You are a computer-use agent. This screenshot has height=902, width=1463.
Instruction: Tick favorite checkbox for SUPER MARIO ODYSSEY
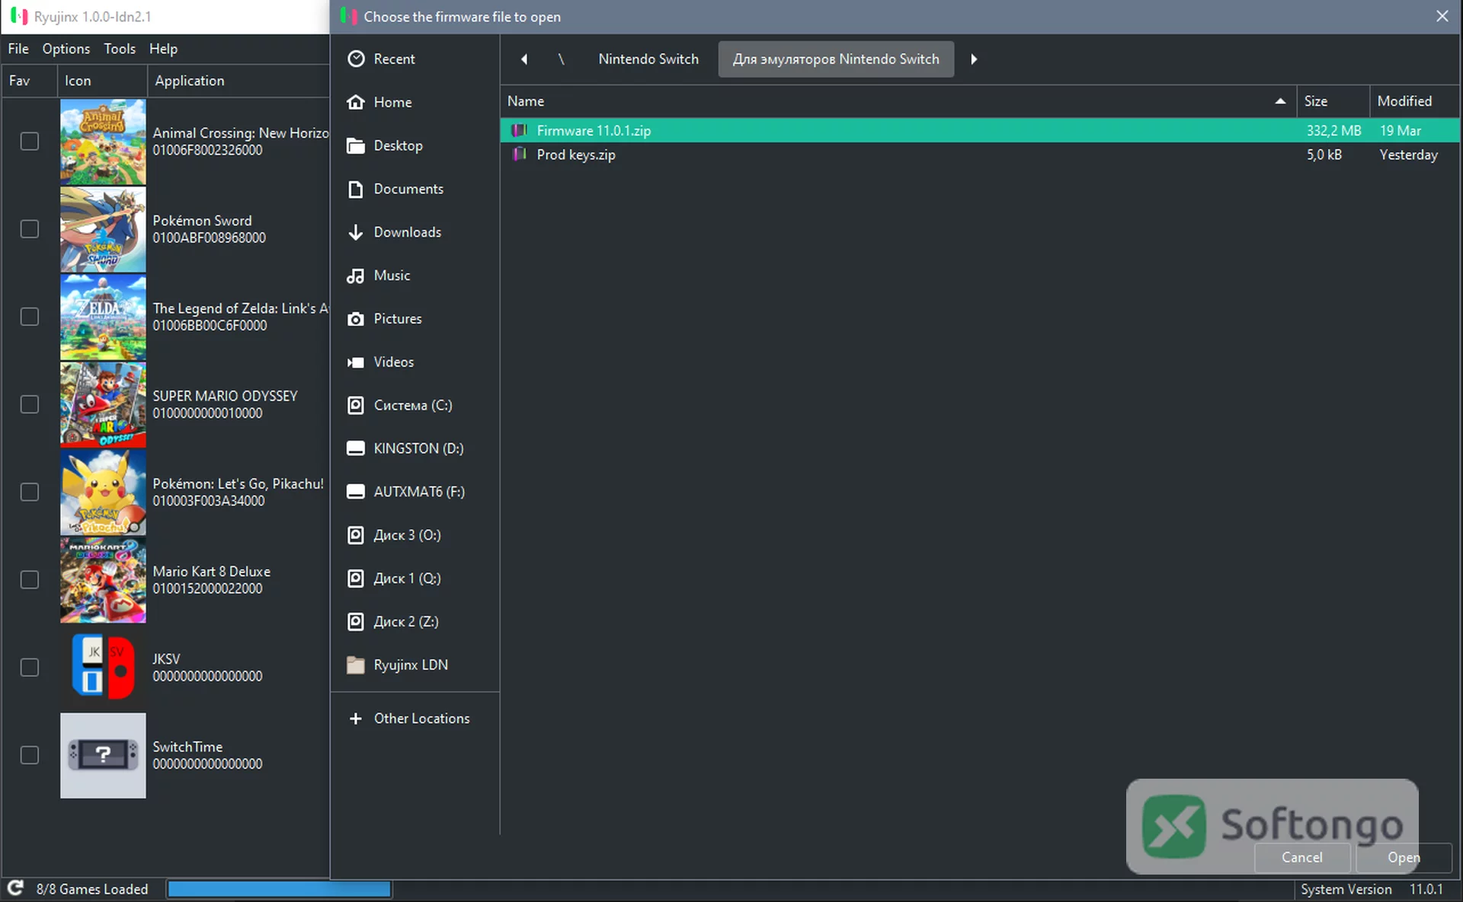click(30, 404)
